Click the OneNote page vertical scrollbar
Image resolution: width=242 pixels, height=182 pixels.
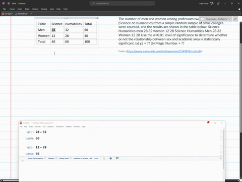pos(240,87)
